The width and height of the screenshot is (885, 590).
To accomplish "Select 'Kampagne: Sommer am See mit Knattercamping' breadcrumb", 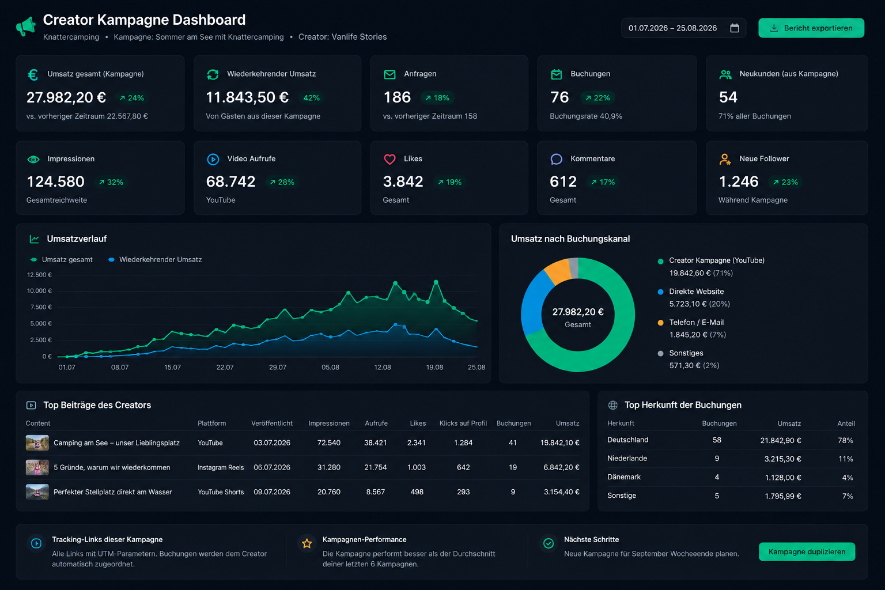I will click(199, 37).
